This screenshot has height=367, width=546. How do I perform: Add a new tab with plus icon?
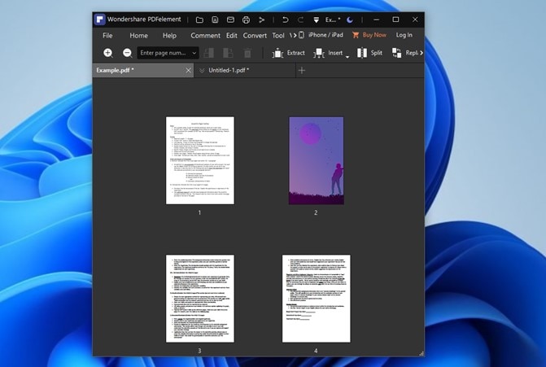point(302,70)
